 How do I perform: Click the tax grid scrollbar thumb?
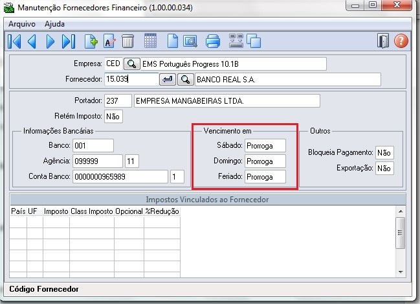coord(401,233)
